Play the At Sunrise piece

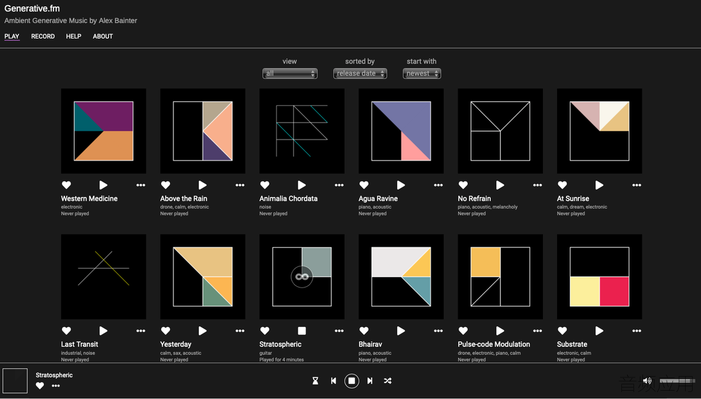point(600,185)
